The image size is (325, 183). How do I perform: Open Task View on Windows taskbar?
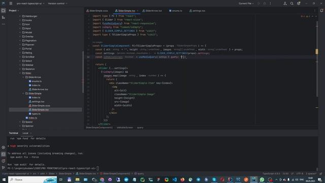coord(61,179)
